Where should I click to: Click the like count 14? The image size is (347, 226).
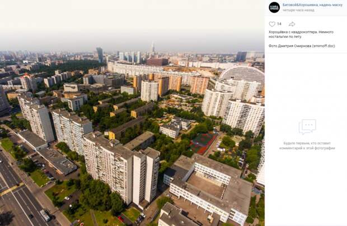(x=279, y=24)
